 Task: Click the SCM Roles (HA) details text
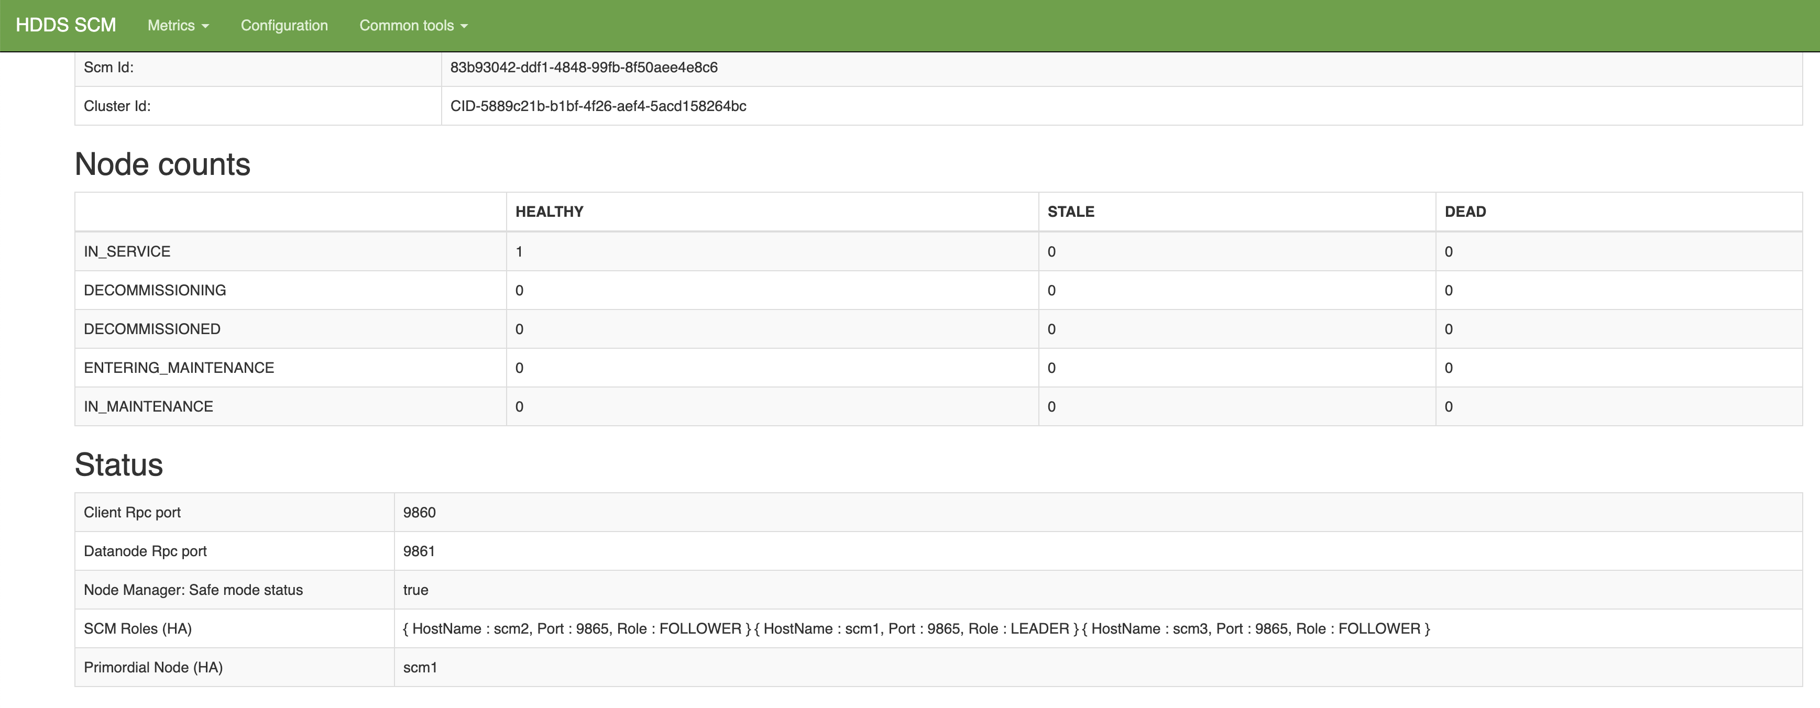(916, 629)
